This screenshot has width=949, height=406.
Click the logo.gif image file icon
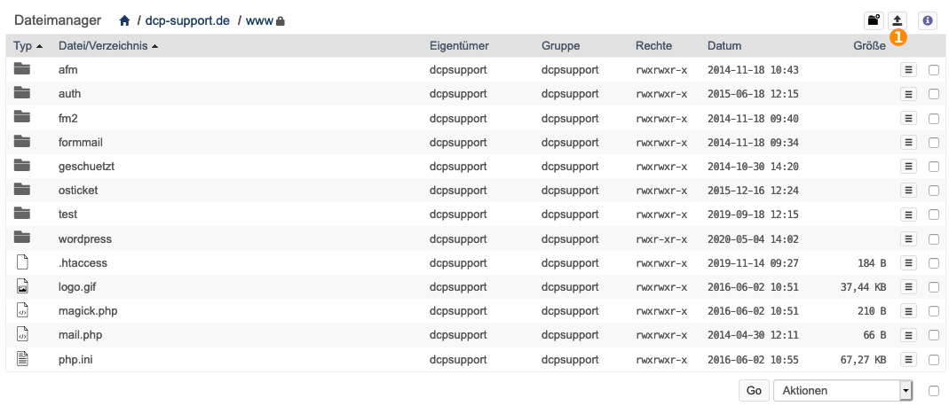click(x=22, y=286)
